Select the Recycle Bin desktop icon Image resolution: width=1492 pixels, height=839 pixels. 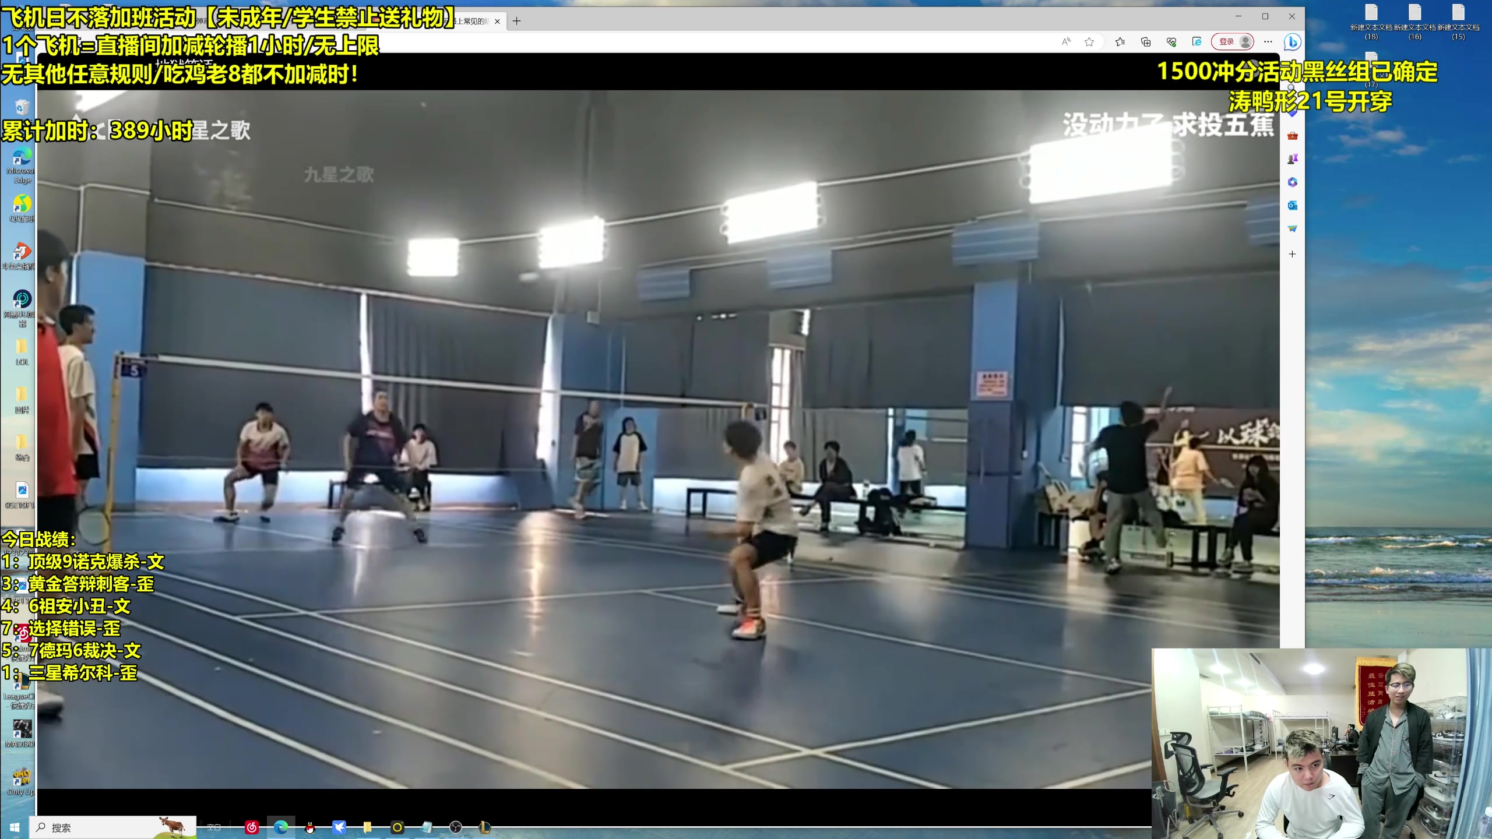click(x=22, y=107)
